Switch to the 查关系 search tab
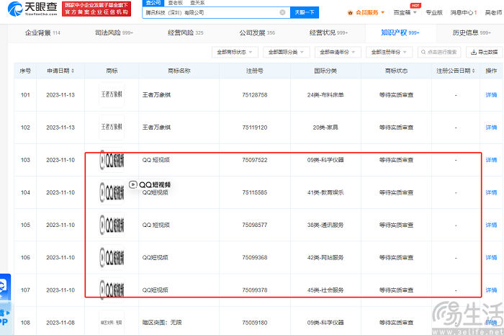Viewport: 504px width, 335px height. pos(197,3)
